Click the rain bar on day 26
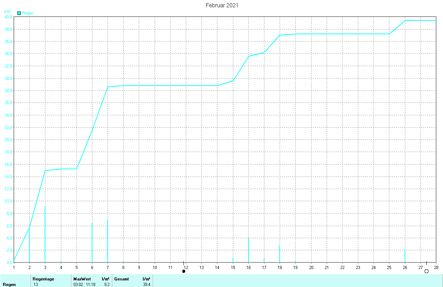 (405, 256)
